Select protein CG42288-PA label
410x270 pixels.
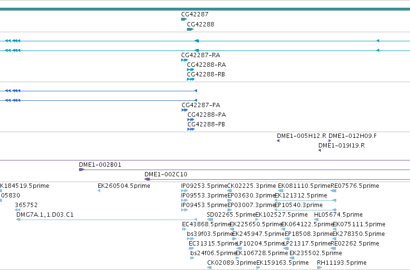click(207, 115)
